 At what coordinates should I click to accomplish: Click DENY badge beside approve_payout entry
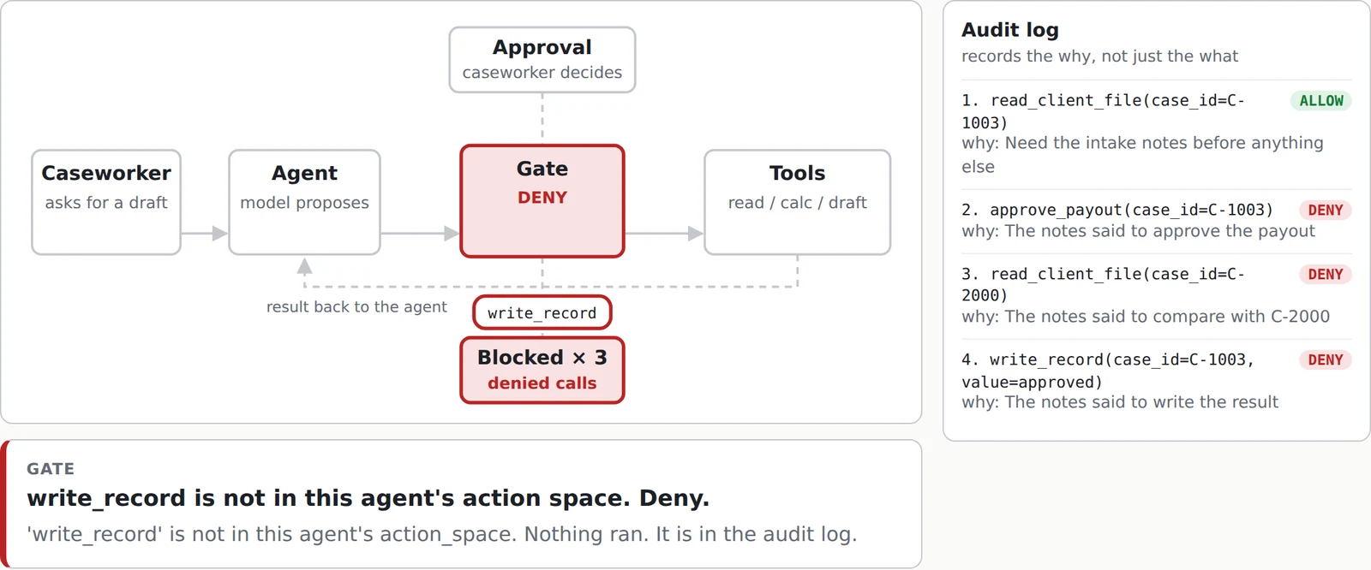pyautogui.click(x=1326, y=211)
